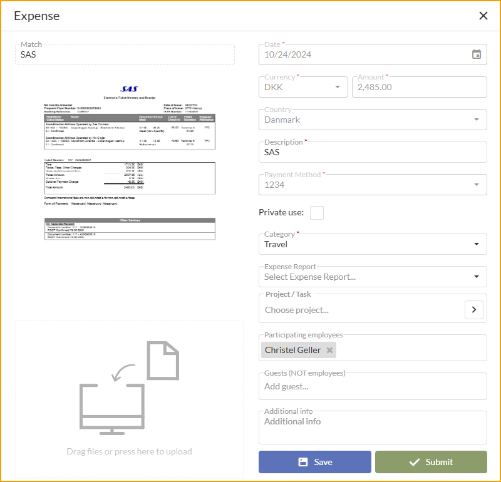Edit the Description field containing SAS
This screenshot has width=501, height=482.
[373, 152]
